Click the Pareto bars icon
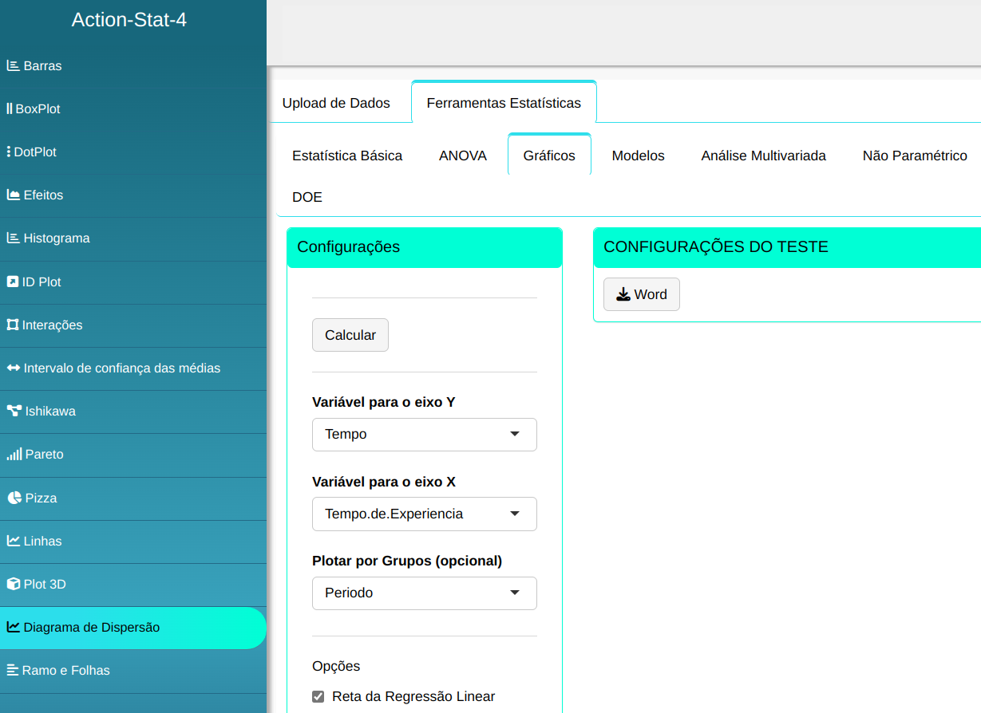 (x=14, y=455)
